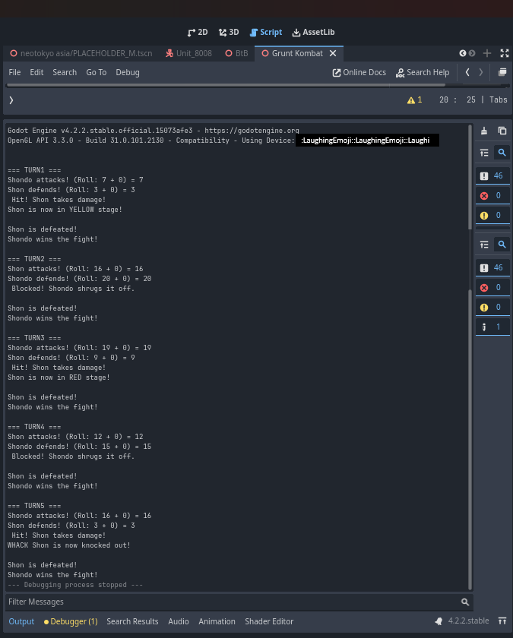Click the output log vertical scrollbar

point(470,357)
